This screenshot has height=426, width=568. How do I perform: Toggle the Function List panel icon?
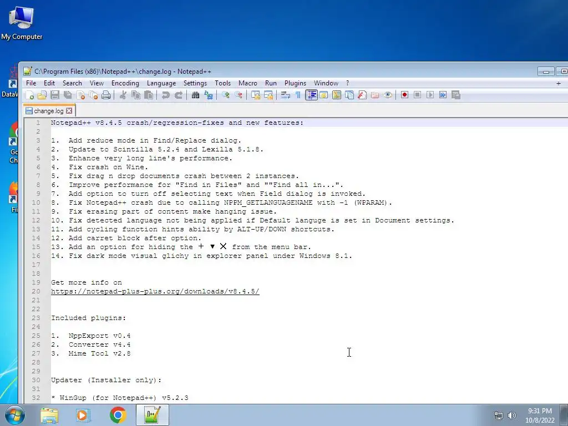(362, 95)
